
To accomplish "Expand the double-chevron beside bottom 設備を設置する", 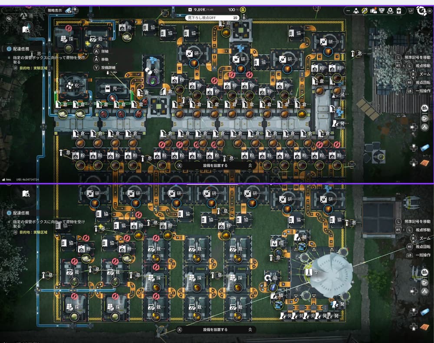I will point(250,330).
